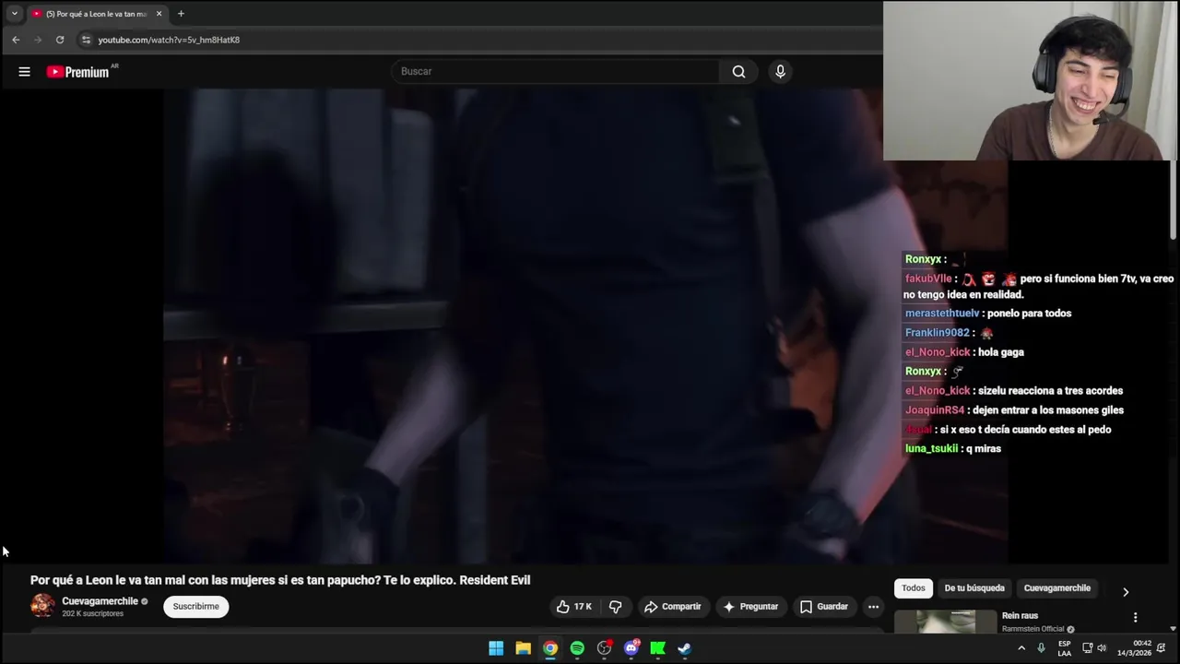Click the tray microphone indicator
Screen dimensions: 1180x664
point(1041,648)
